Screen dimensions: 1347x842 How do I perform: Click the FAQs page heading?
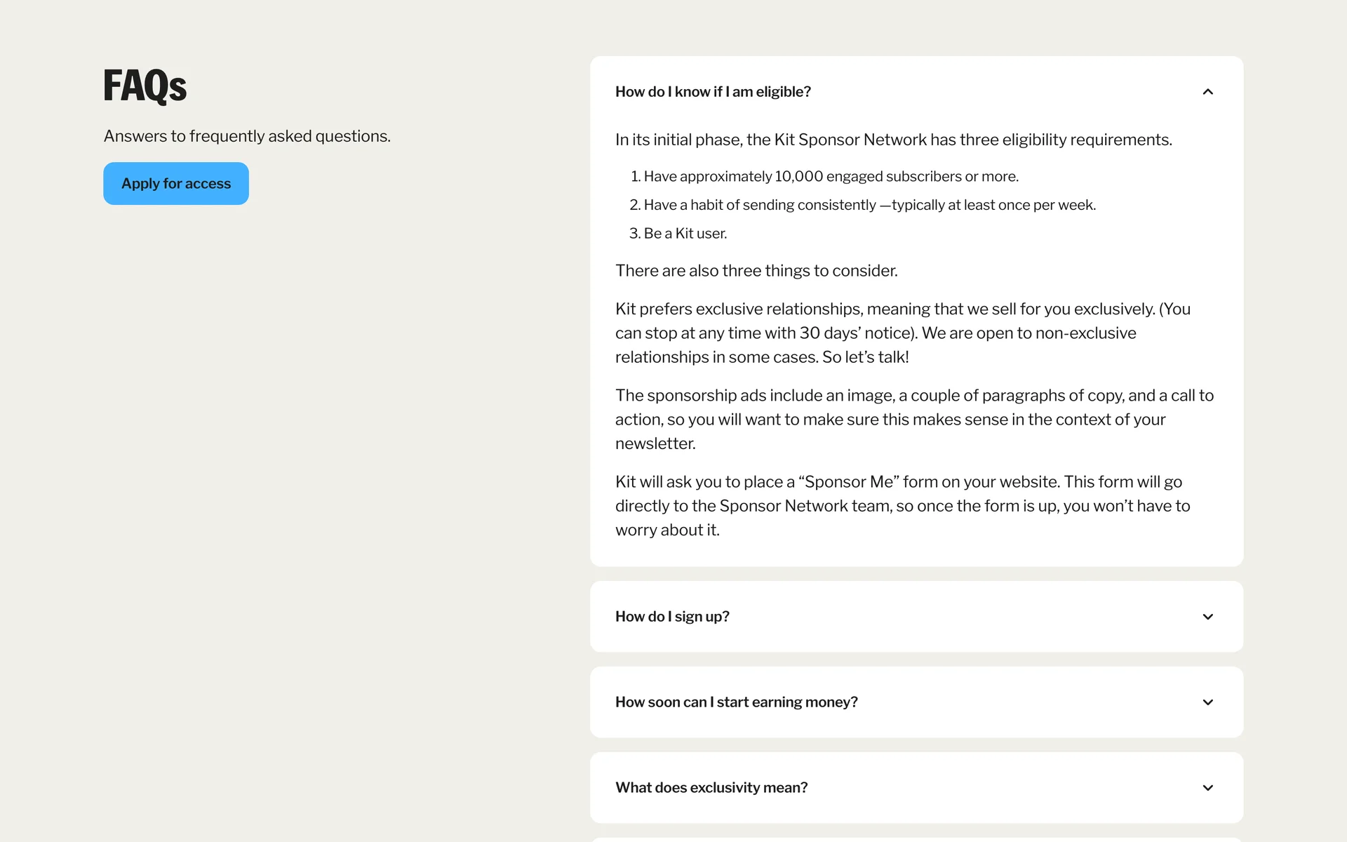click(145, 86)
